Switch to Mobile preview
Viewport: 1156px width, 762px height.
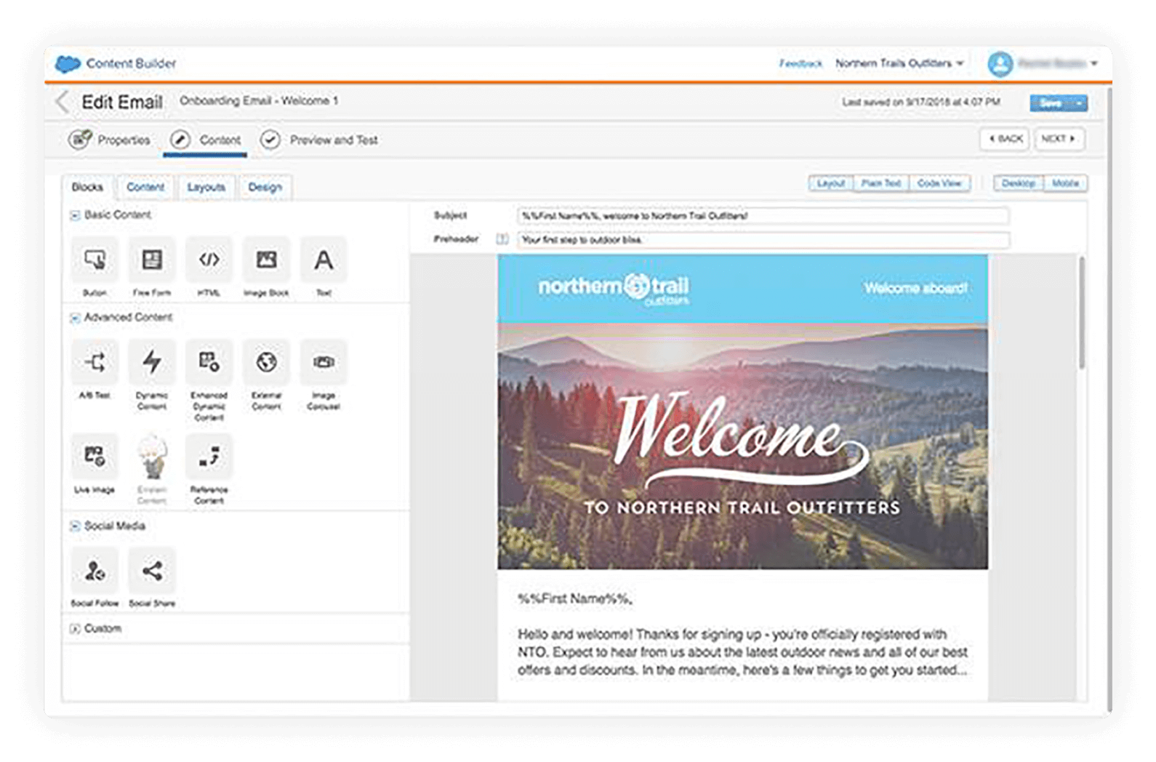coord(1065,184)
